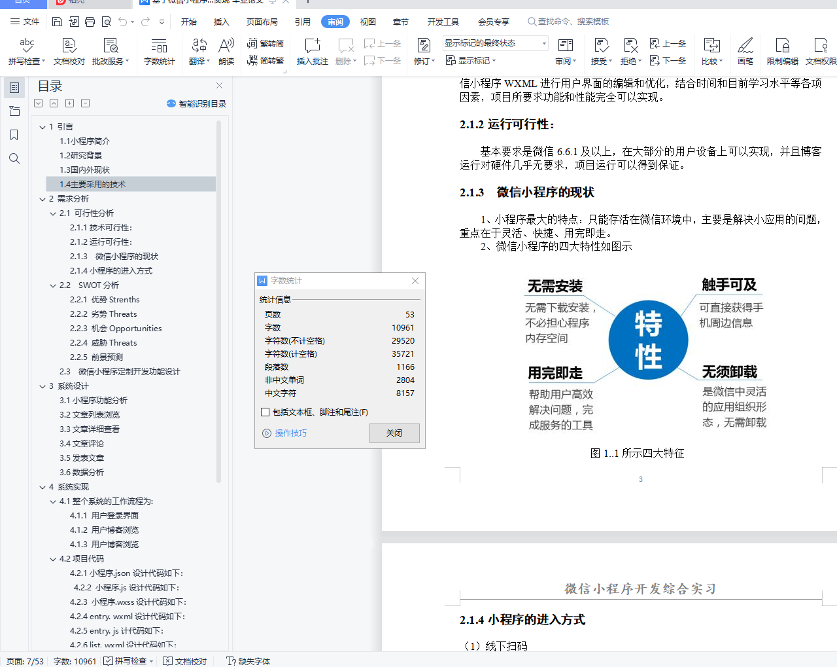Select outline item '3.4 文章评论'
This screenshot has width=837, height=667.
[82, 444]
